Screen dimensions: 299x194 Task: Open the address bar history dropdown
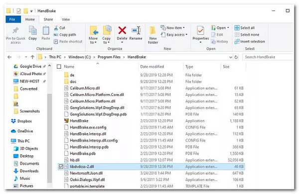(x=231, y=57)
